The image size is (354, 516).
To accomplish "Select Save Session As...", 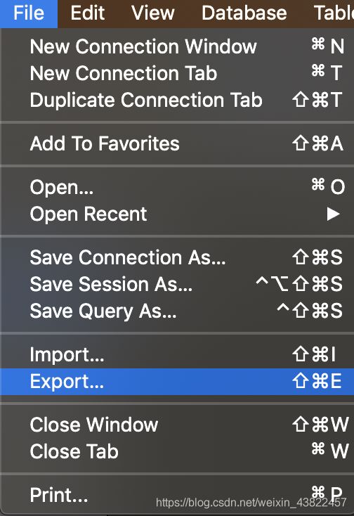I will (177, 284).
